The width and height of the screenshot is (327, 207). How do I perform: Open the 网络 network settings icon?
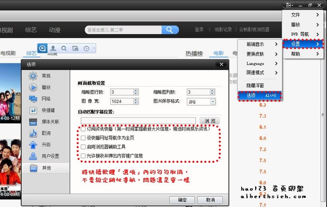(33, 99)
